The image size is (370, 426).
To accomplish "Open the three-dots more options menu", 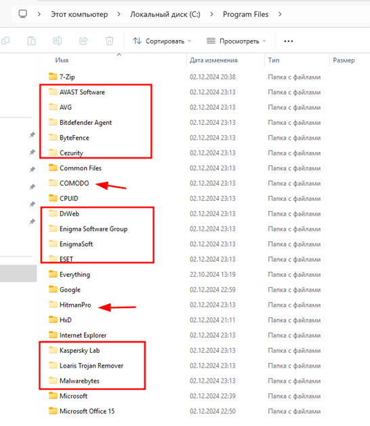I will (288, 41).
